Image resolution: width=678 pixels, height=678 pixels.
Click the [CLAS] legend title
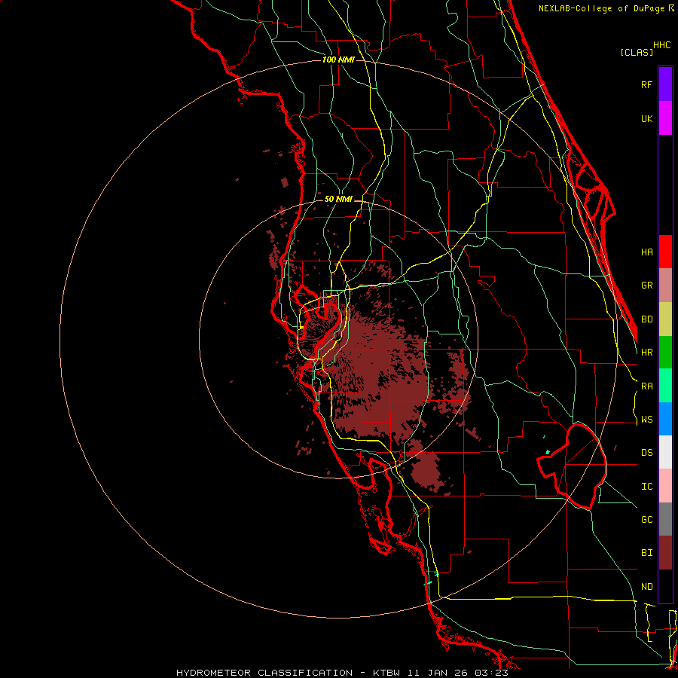point(637,52)
